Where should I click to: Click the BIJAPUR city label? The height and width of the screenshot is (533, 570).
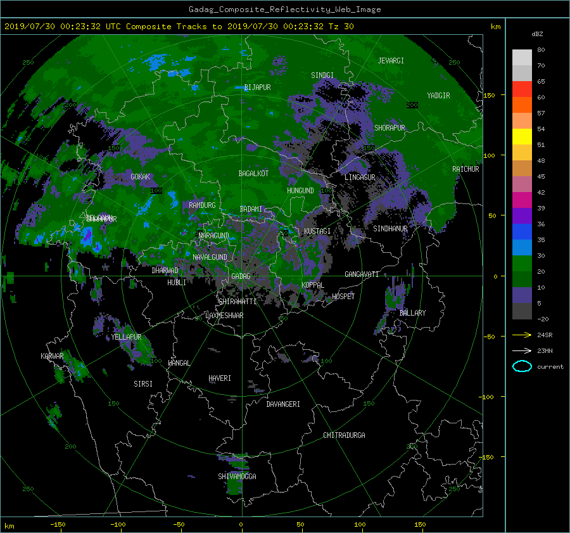(x=257, y=87)
